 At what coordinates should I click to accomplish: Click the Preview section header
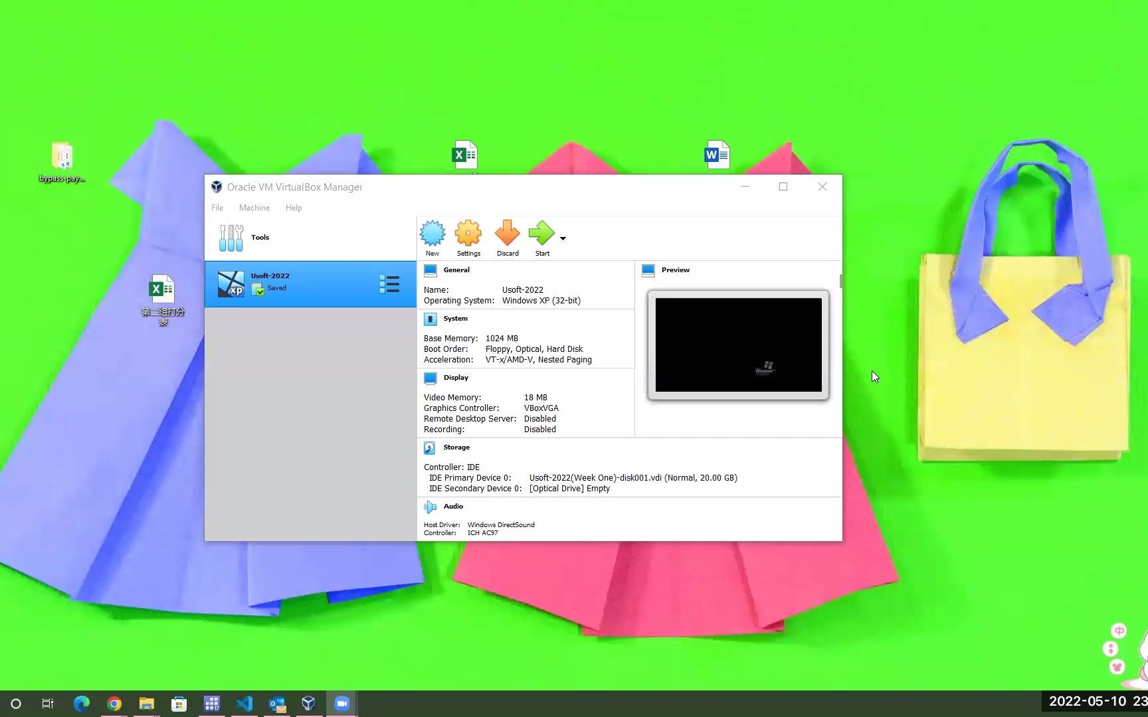click(x=676, y=270)
